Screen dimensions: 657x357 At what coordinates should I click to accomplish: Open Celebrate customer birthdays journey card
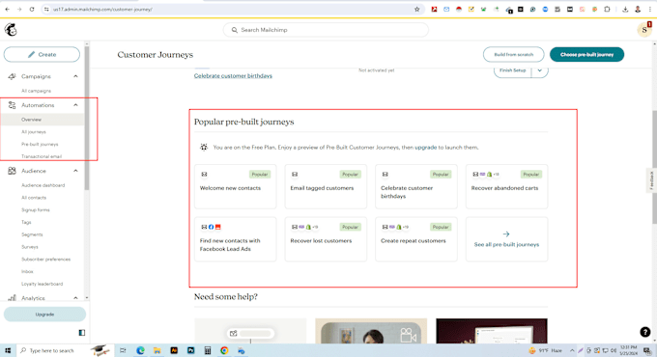416,186
